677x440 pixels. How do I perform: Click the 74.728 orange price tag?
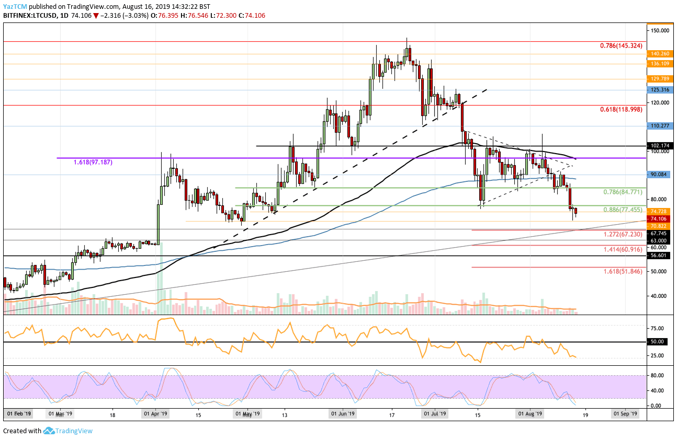(660, 212)
